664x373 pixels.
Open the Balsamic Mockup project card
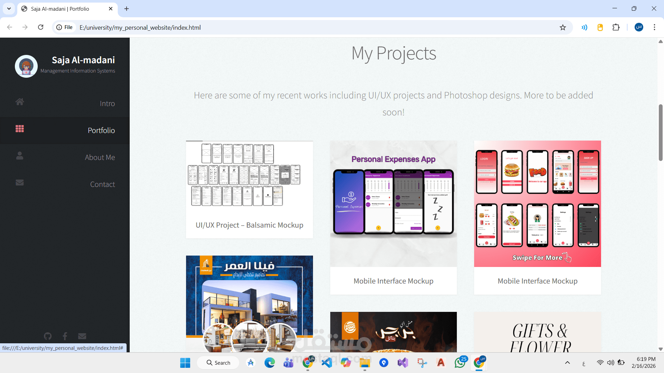click(249, 189)
